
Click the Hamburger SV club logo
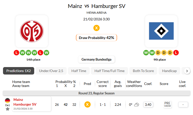pos(161,31)
